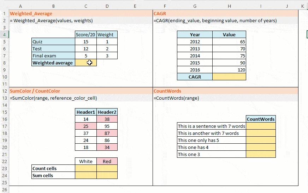The image size is (308, 193).
Task: Select CountWords result beside 'This one 3'
Action: (x=261, y=154)
